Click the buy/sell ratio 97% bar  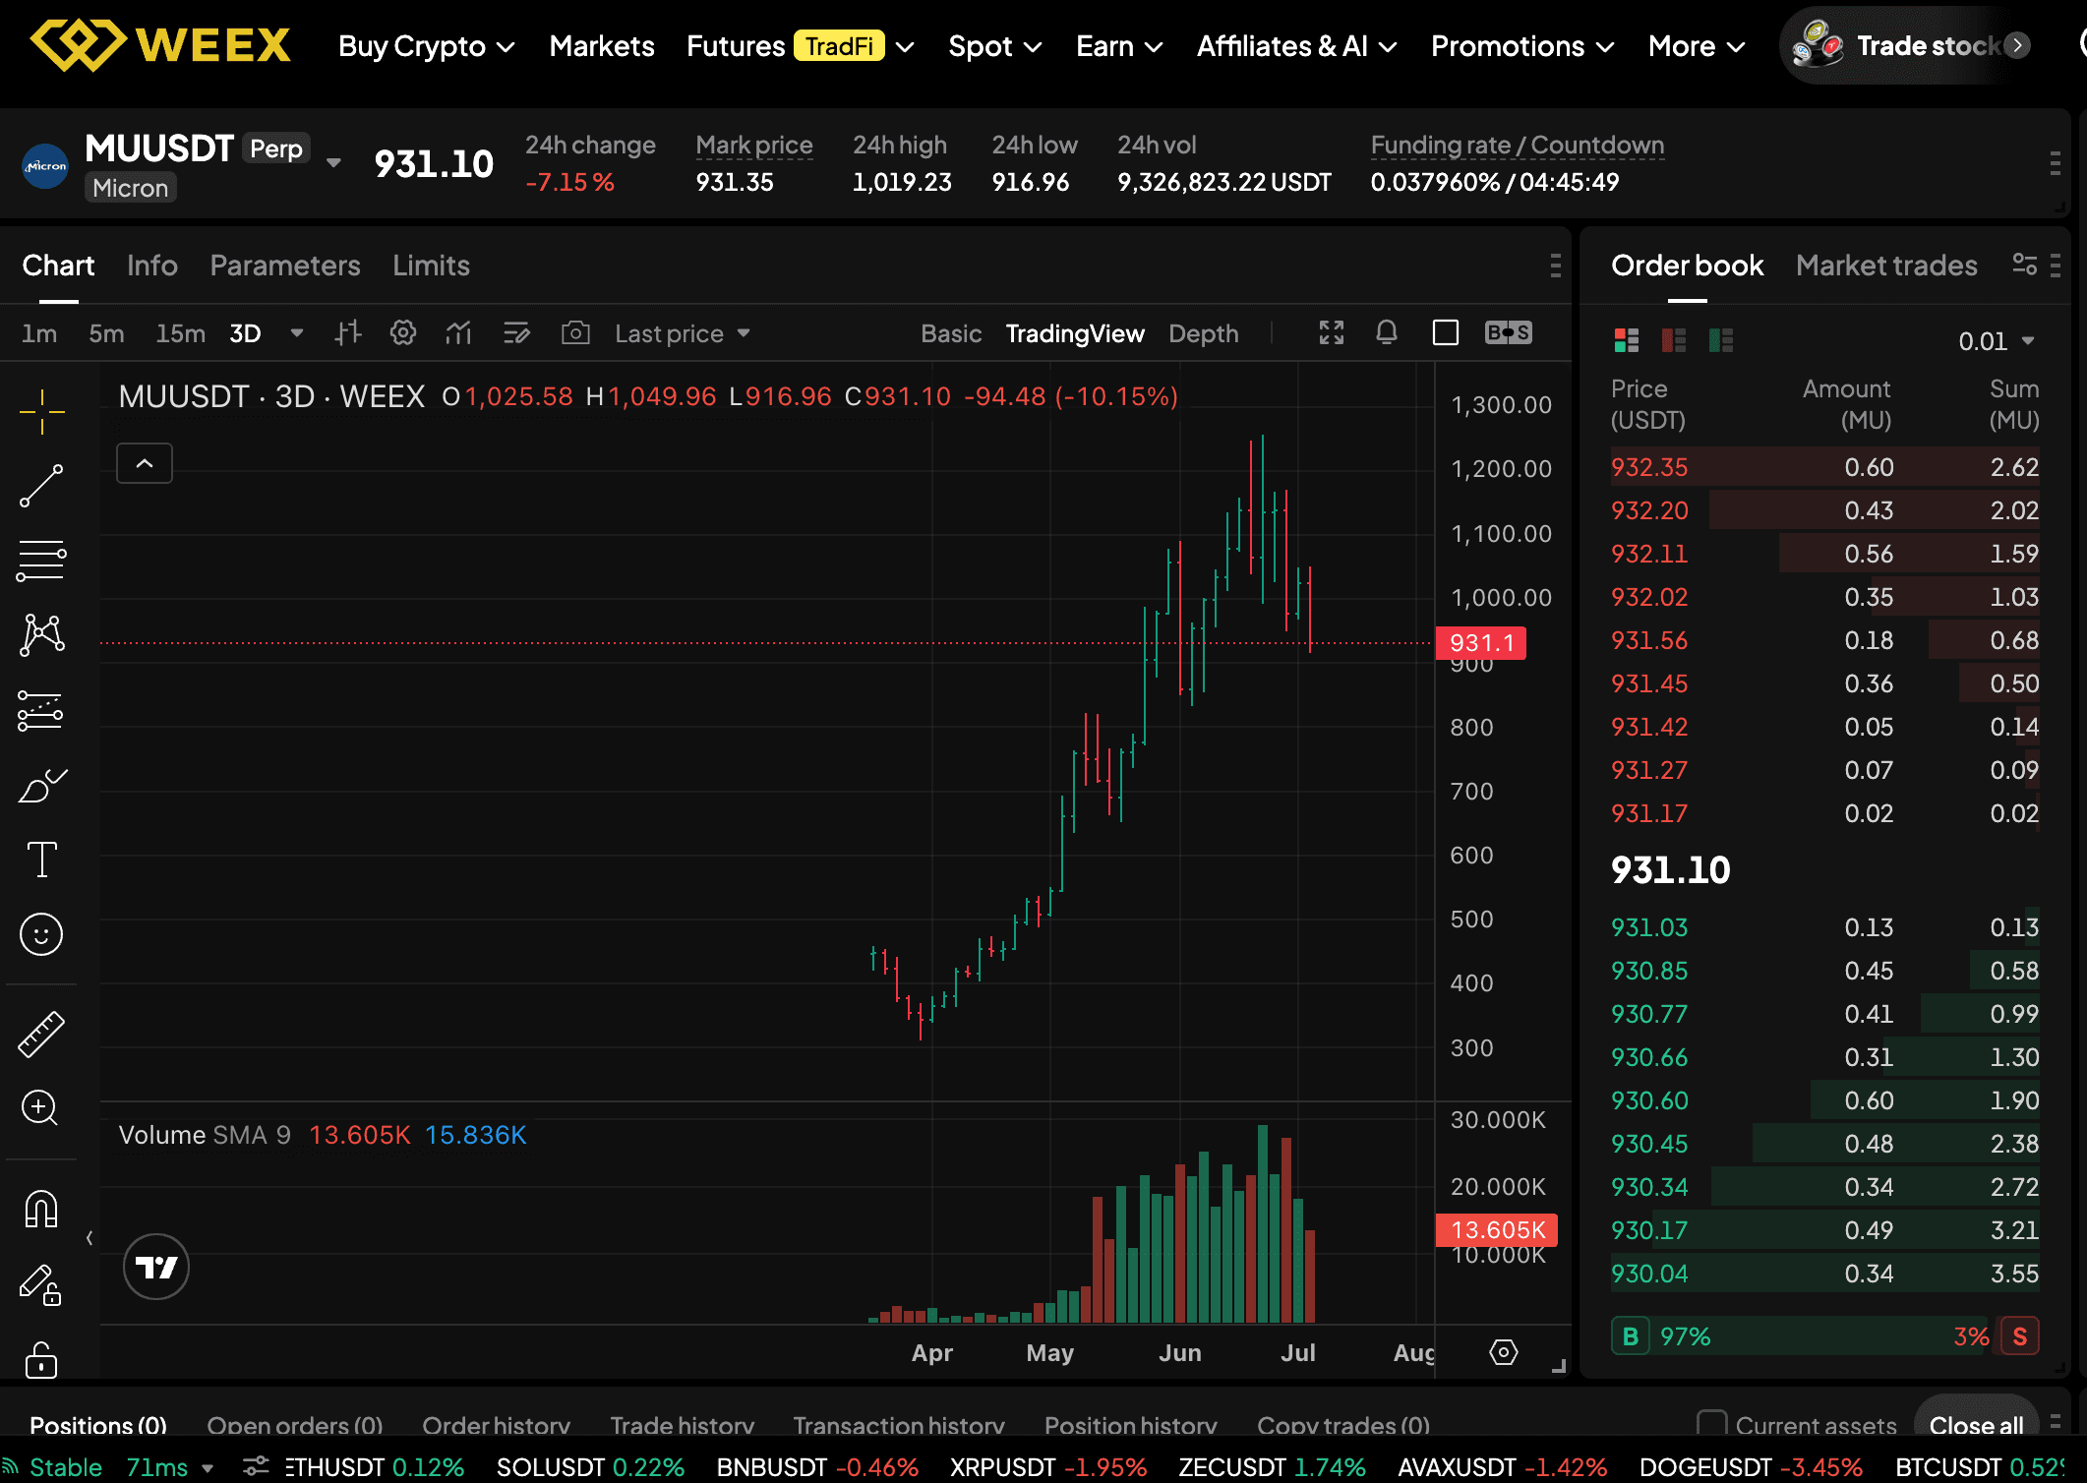coord(1824,1336)
